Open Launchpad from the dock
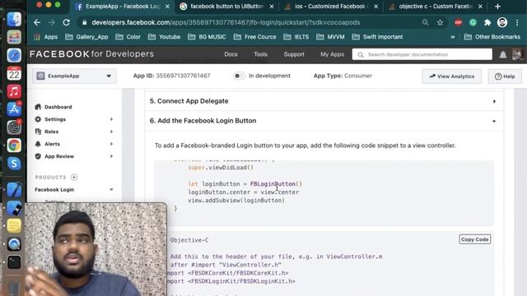The image size is (527, 296). coord(14,37)
